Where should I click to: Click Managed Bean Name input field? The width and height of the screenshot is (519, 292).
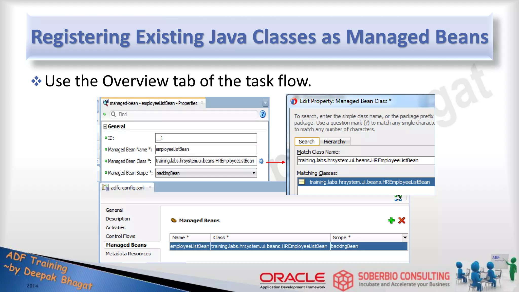point(206,149)
